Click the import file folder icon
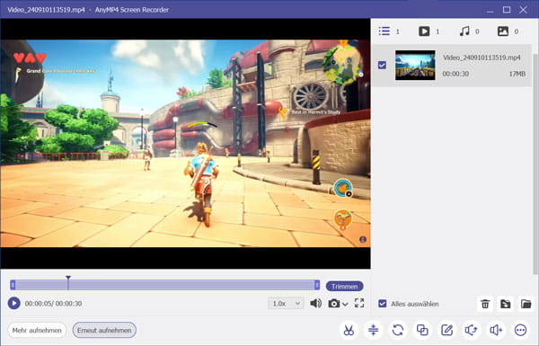The image size is (539, 346). (x=505, y=304)
